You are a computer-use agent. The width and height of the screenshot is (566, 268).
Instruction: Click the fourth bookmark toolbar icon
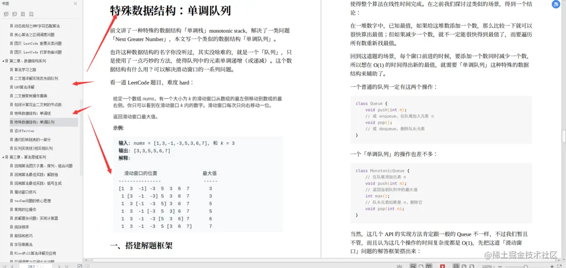click(x=31, y=14)
